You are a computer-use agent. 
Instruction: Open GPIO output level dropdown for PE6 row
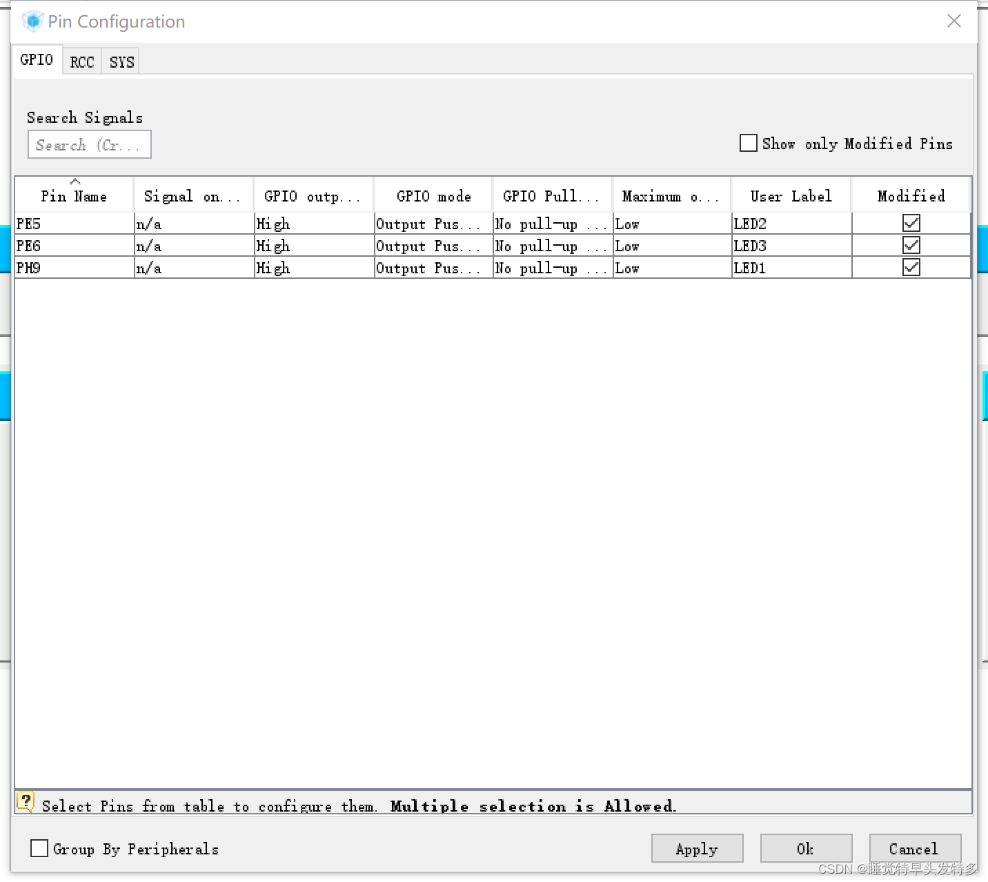[x=313, y=246]
